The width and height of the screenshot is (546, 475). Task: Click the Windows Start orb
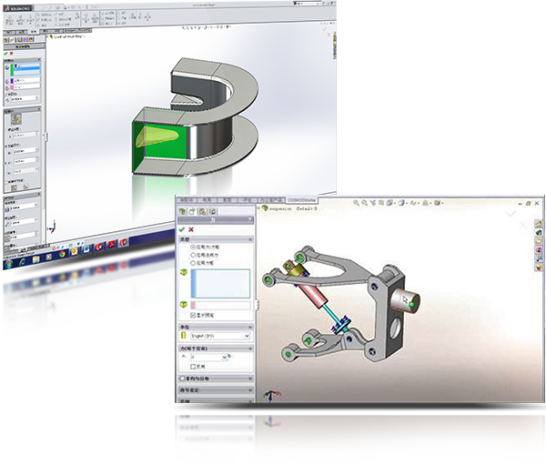pyautogui.click(x=9, y=264)
